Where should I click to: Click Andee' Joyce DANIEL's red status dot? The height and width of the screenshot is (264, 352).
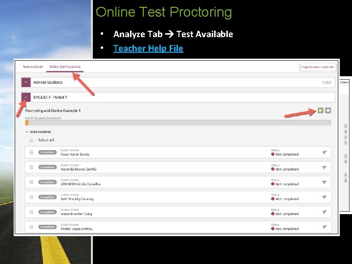click(x=273, y=228)
